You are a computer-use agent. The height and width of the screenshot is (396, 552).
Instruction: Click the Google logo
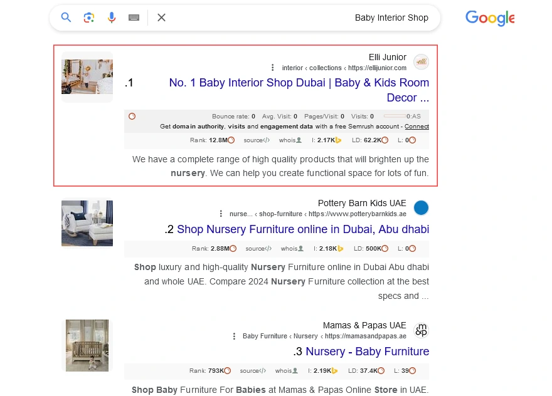click(x=489, y=18)
